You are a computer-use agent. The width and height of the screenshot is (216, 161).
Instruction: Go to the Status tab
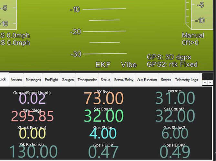(x=105, y=80)
